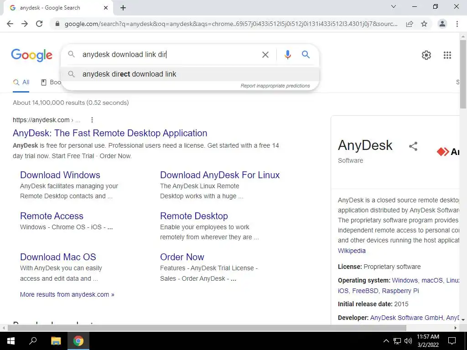This screenshot has width=467, height=350.
Task: Start voice search with the microphone
Action: click(287, 55)
